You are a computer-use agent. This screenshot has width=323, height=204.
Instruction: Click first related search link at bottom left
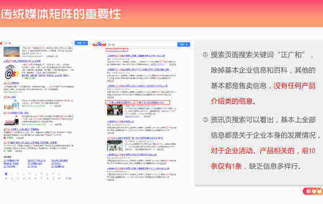[11, 160]
